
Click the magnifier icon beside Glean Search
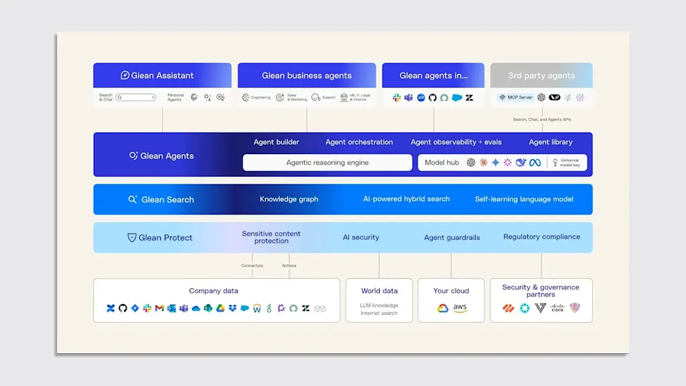click(133, 200)
